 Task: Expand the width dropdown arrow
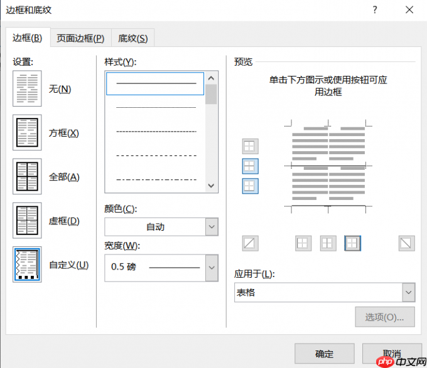point(212,268)
